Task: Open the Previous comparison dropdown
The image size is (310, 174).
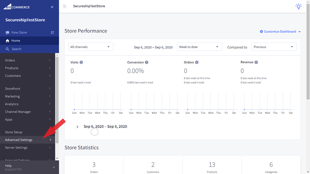Action: pyautogui.click(x=274, y=47)
